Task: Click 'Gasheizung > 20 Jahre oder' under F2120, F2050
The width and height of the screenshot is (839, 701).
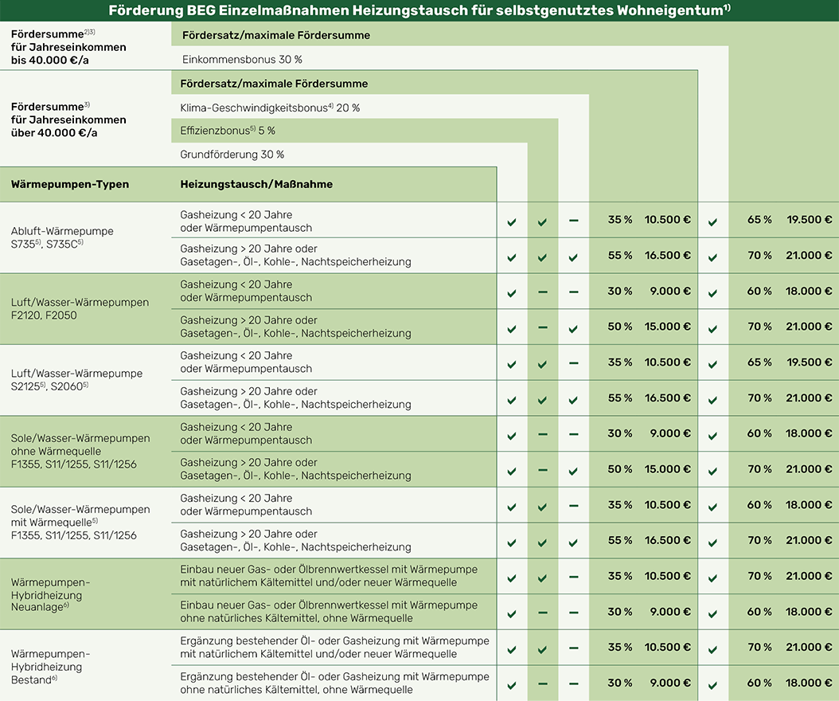Action: coord(248,320)
